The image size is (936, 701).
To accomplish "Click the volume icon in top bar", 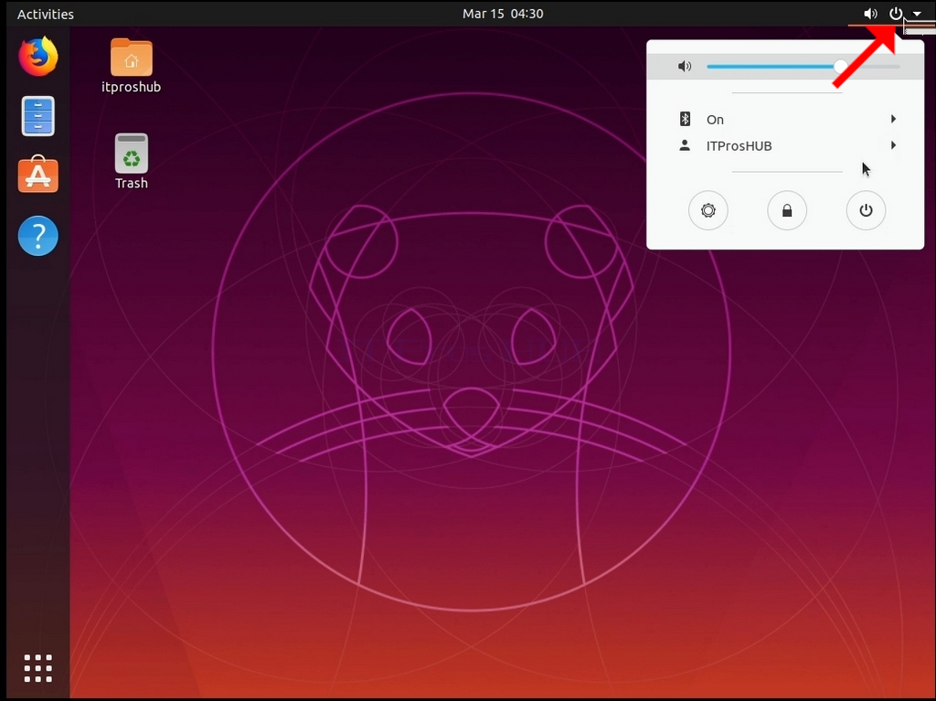I will [870, 14].
